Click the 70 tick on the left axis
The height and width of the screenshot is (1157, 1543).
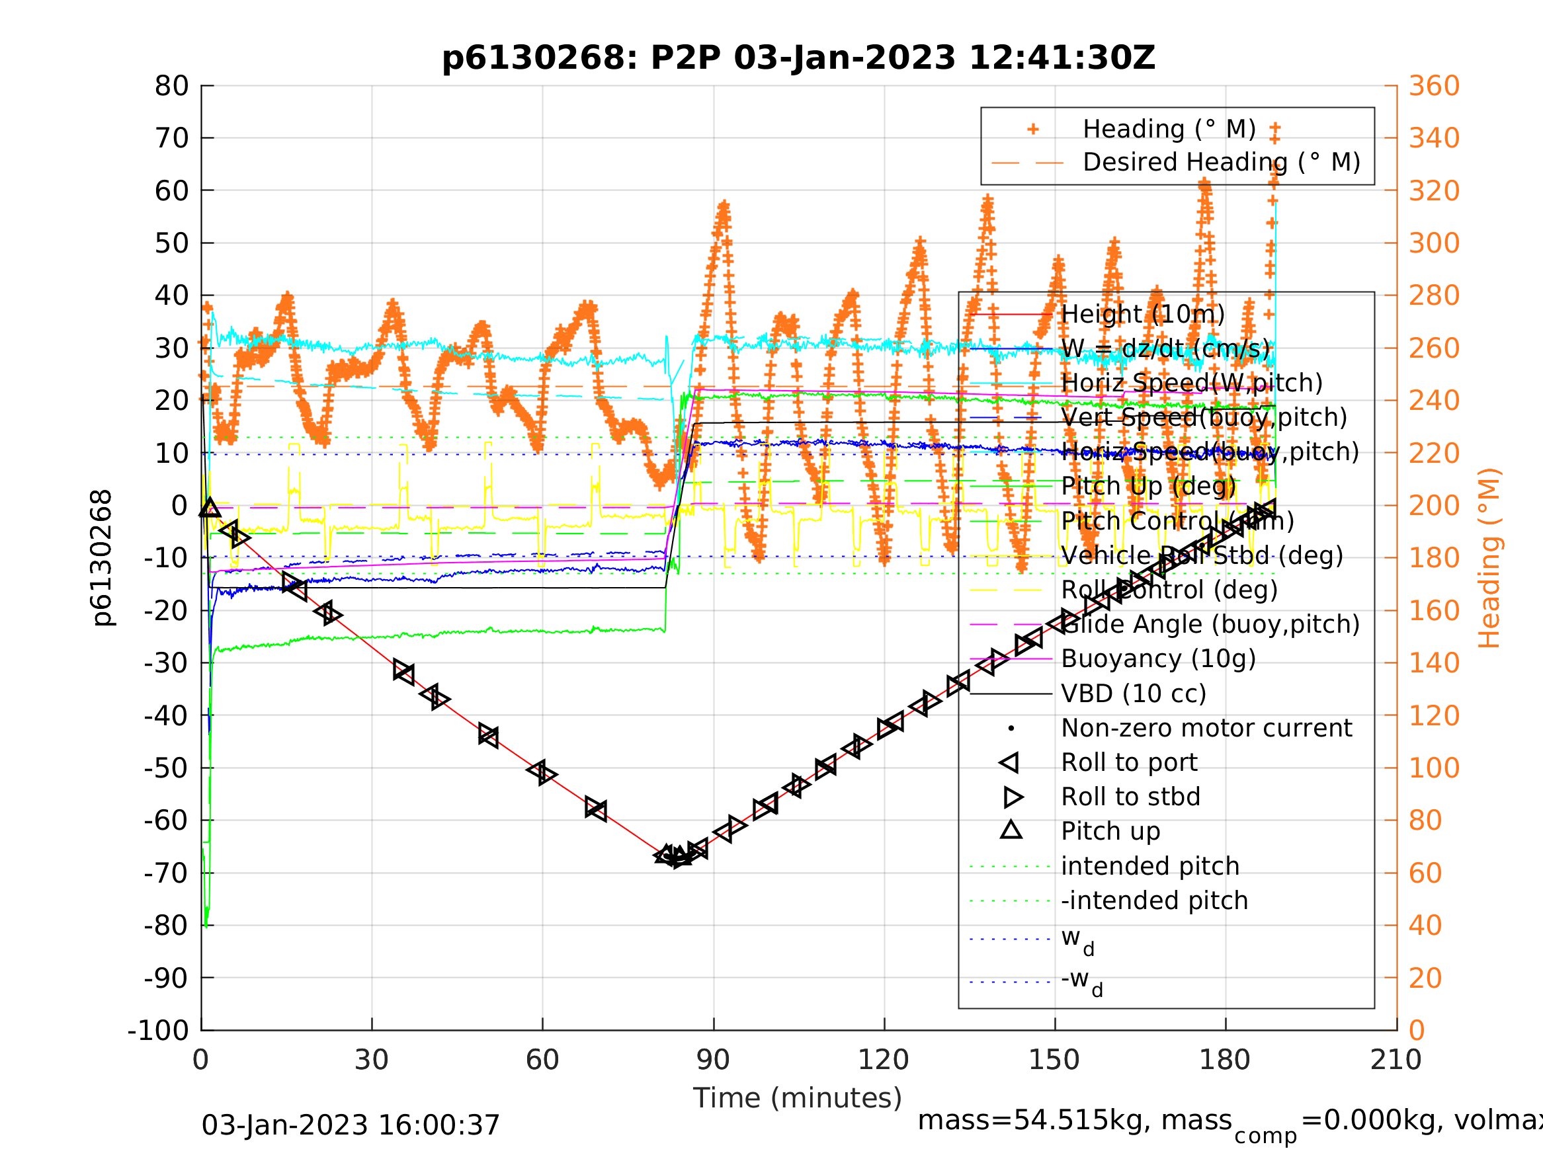coord(171,138)
